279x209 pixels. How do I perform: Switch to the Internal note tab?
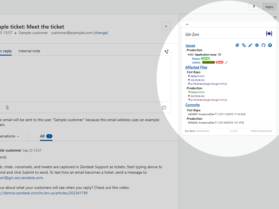(29, 51)
